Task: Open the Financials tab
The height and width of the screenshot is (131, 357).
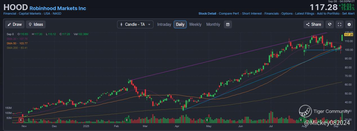Action: [x=271, y=13]
